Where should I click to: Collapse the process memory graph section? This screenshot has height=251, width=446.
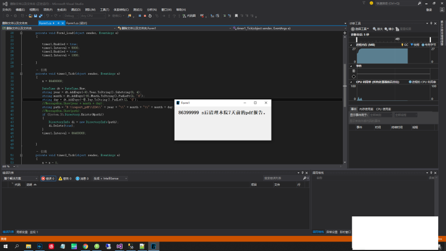pos(351,45)
